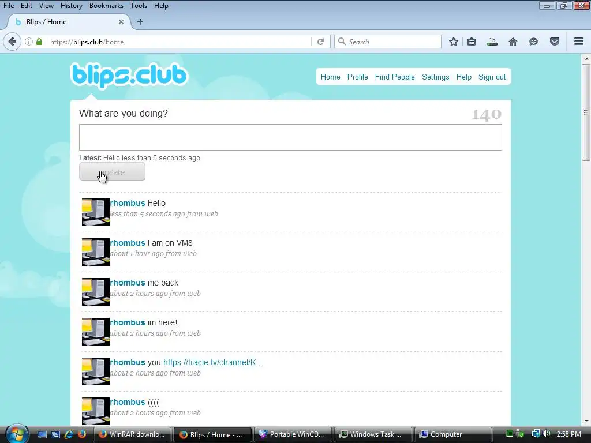The height and width of the screenshot is (443, 591).
Task: Open the Windows Start orb
Action: (x=17, y=434)
